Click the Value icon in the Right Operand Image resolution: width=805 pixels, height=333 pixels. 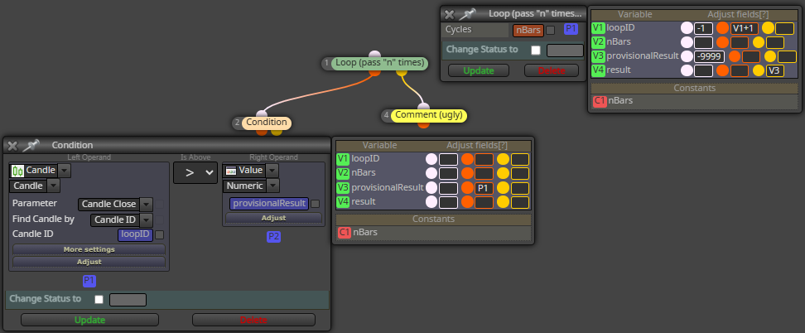231,170
